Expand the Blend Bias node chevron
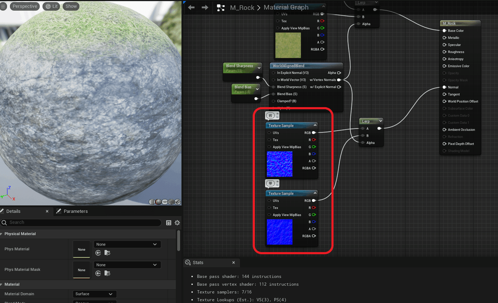The height and width of the screenshot is (303, 498). (257, 89)
